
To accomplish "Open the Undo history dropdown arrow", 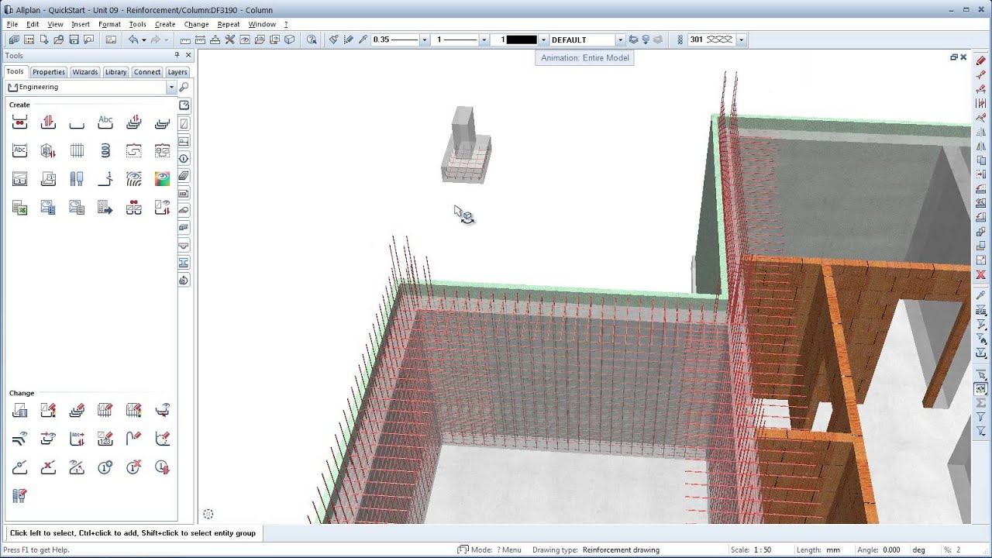I will pos(144,40).
